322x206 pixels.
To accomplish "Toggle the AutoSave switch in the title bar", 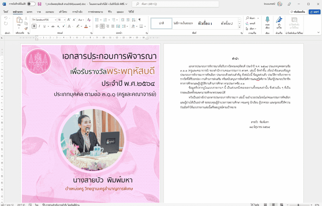I will pos(31,4).
